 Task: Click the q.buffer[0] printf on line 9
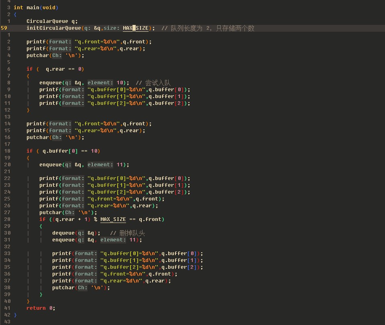[115, 90]
